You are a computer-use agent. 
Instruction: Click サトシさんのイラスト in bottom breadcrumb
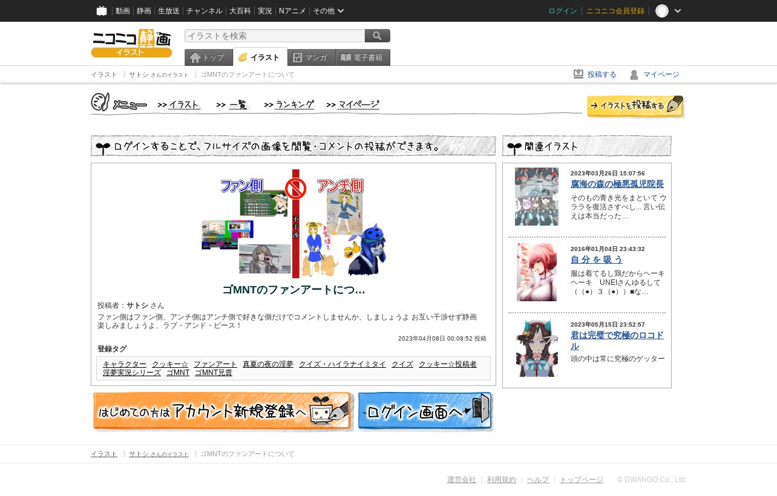point(159,454)
